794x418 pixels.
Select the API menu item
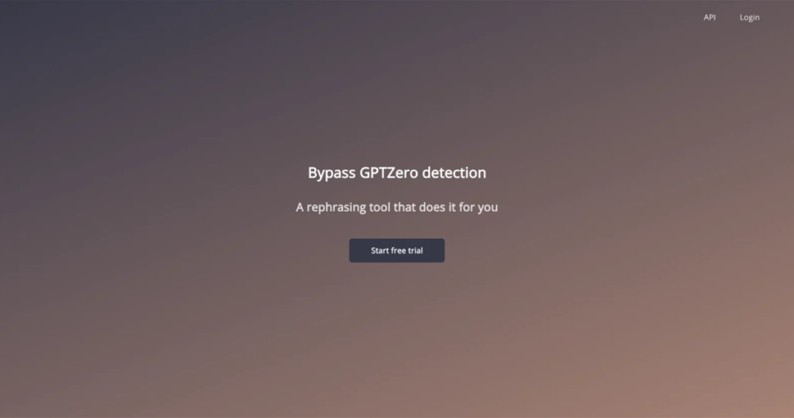(x=709, y=17)
